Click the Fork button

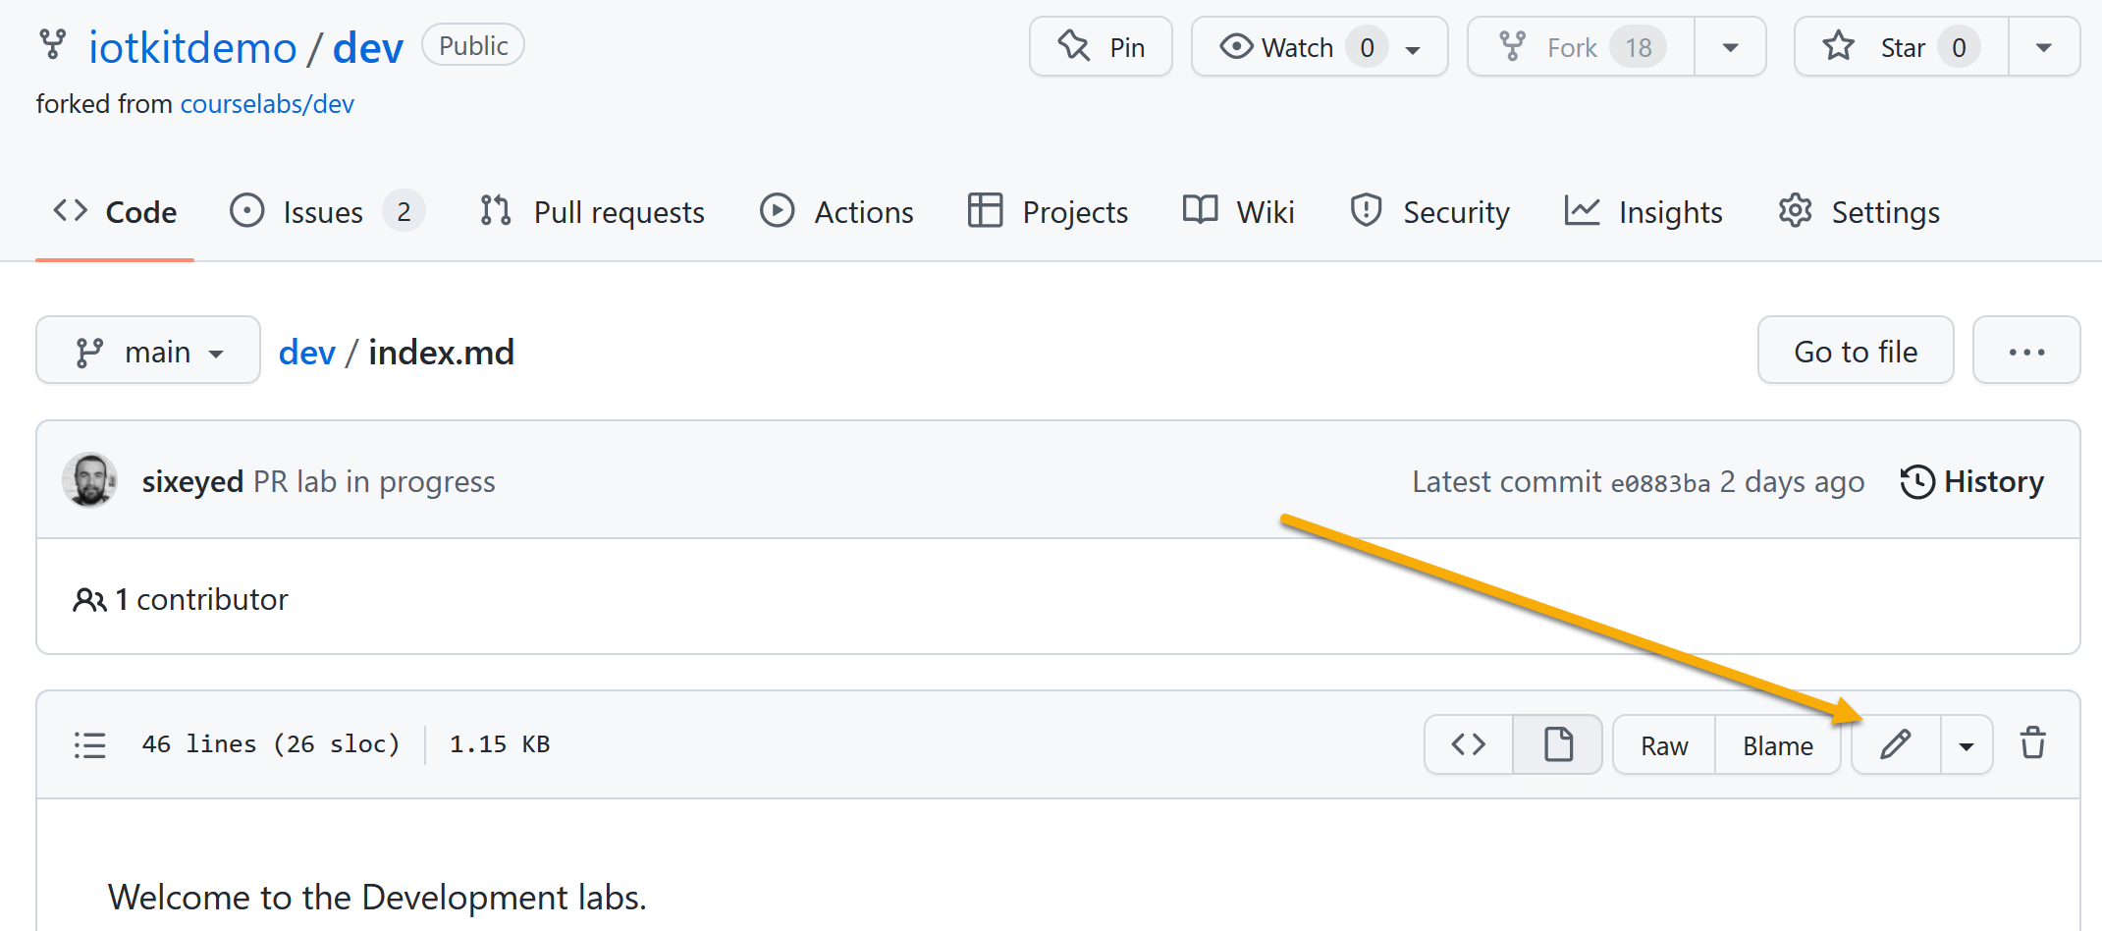(1581, 46)
